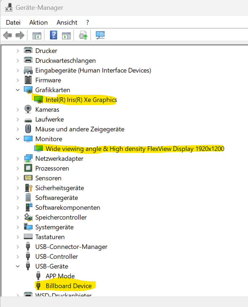The image size is (248, 307).
Task: Click the Softwaregeräte icon
Action: point(28,197)
